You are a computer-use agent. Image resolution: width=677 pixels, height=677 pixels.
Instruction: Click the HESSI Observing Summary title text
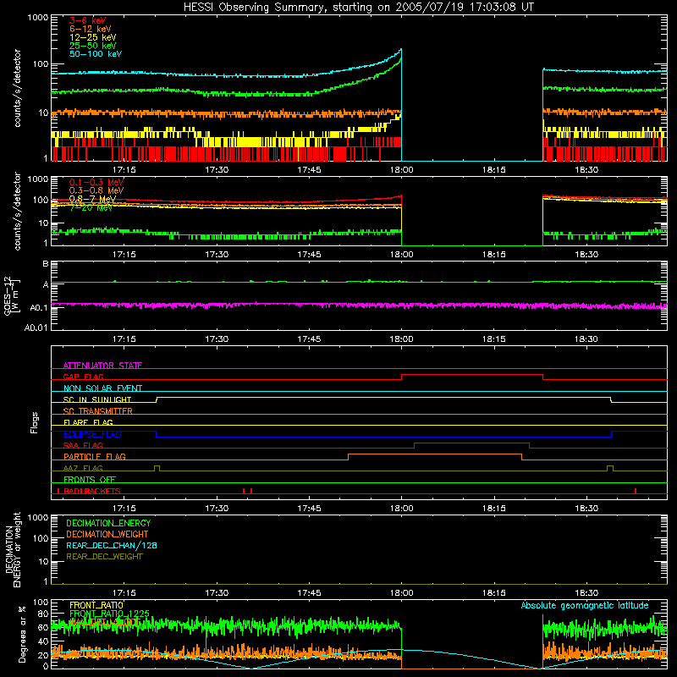click(x=358, y=8)
